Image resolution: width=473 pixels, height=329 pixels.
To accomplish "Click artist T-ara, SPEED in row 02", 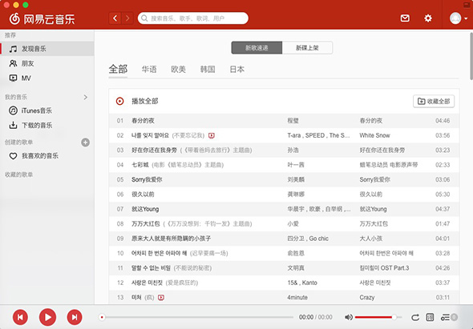I will 318,135.
